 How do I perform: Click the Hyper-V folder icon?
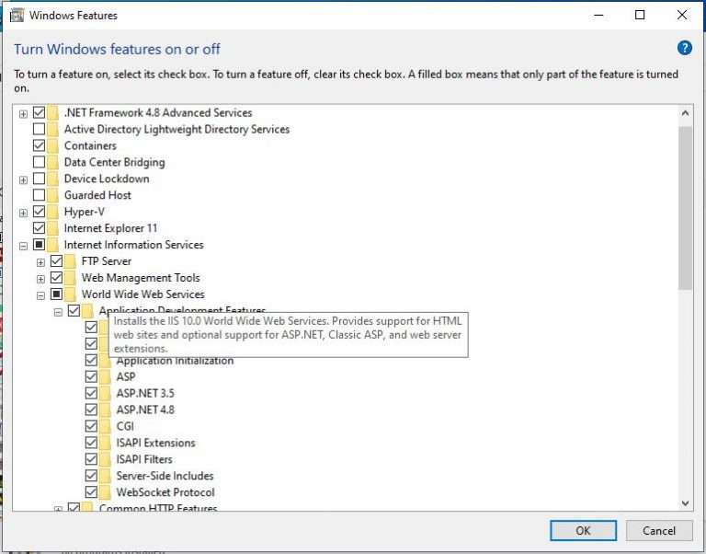[x=53, y=212]
